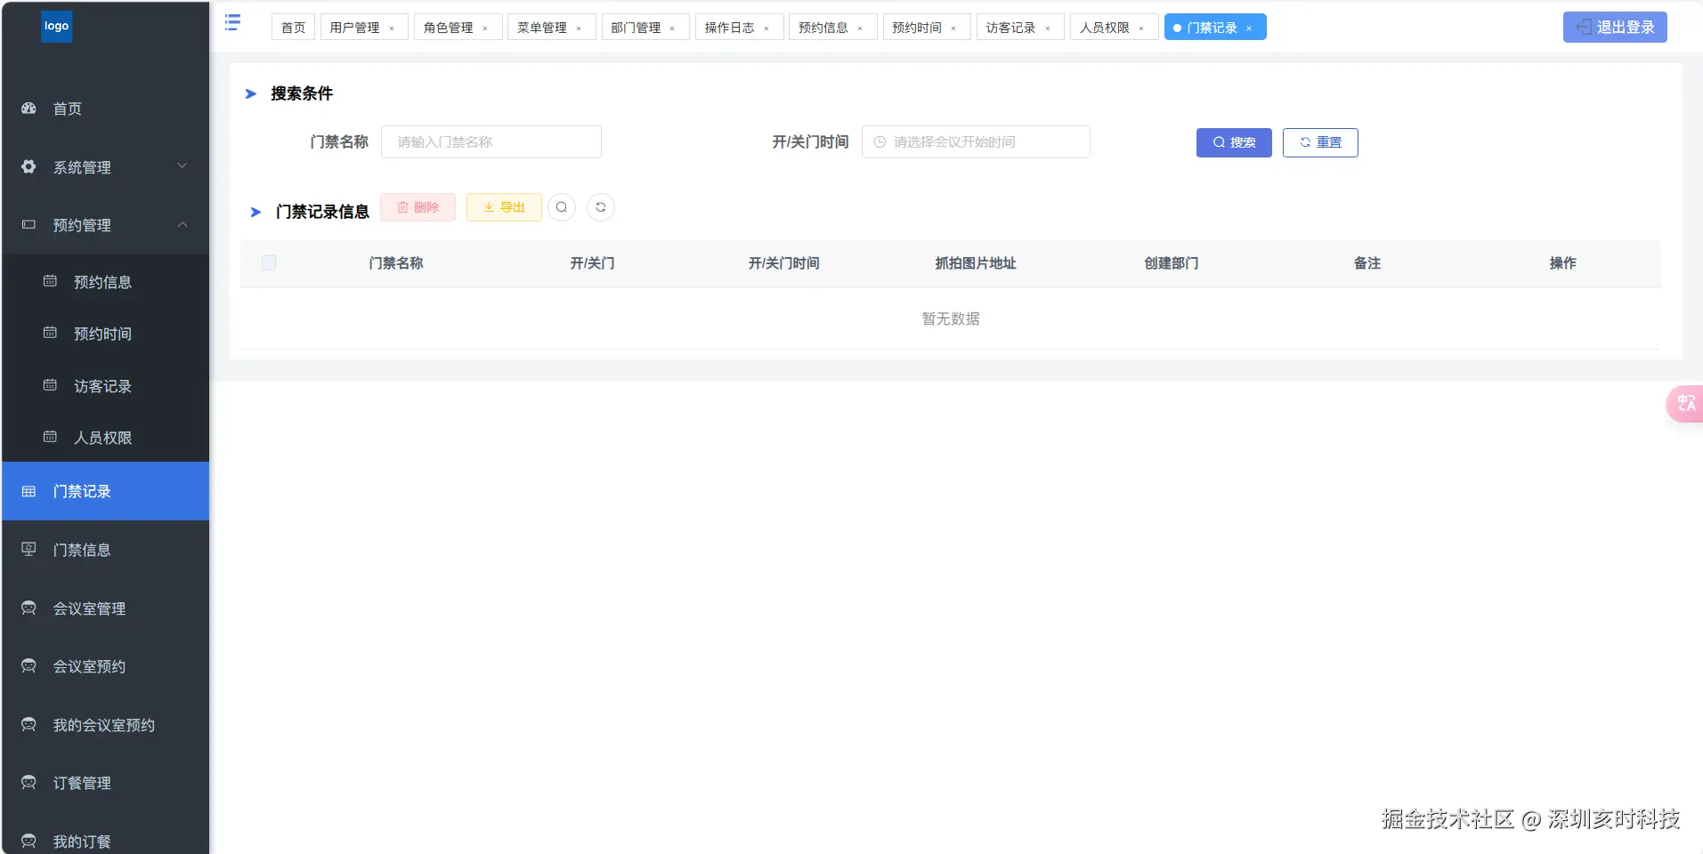Collapse the 搜索条件 section arrow

251,93
